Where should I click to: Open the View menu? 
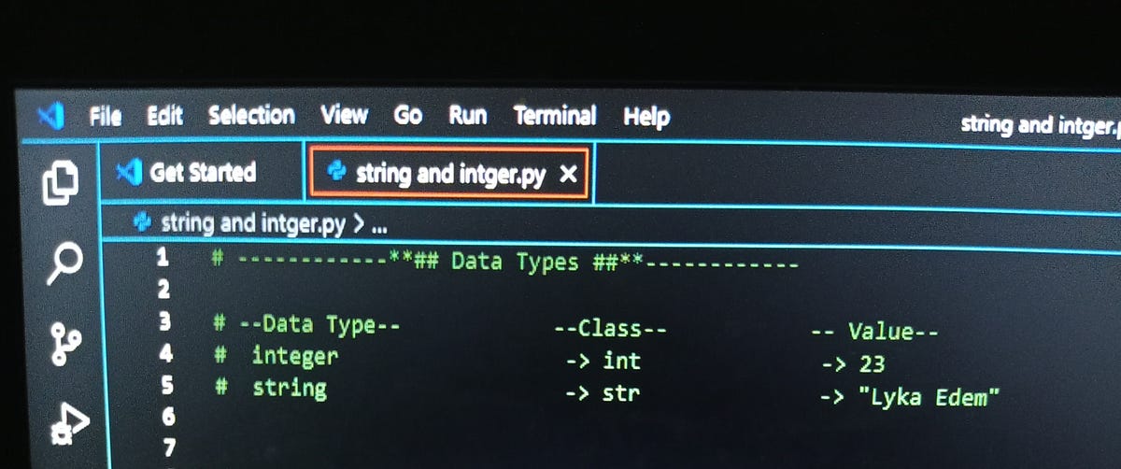(344, 115)
